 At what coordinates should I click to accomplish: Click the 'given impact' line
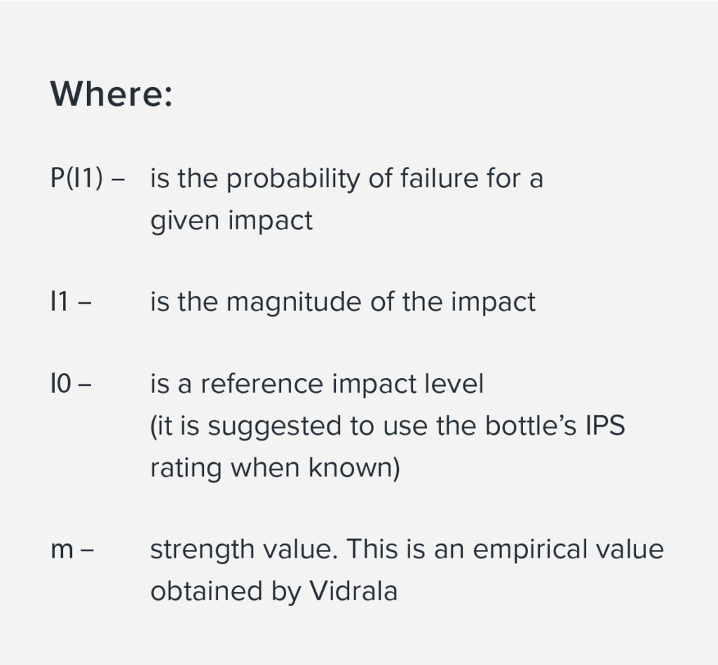coord(231,221)
